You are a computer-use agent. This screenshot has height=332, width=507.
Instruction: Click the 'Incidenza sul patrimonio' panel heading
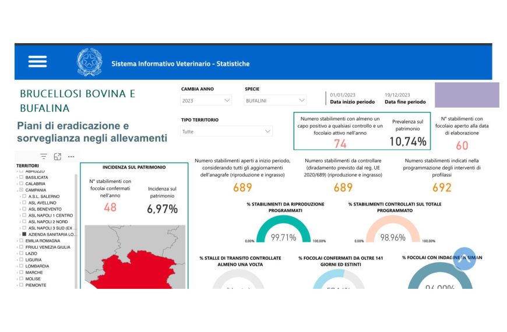click(134, 167)
